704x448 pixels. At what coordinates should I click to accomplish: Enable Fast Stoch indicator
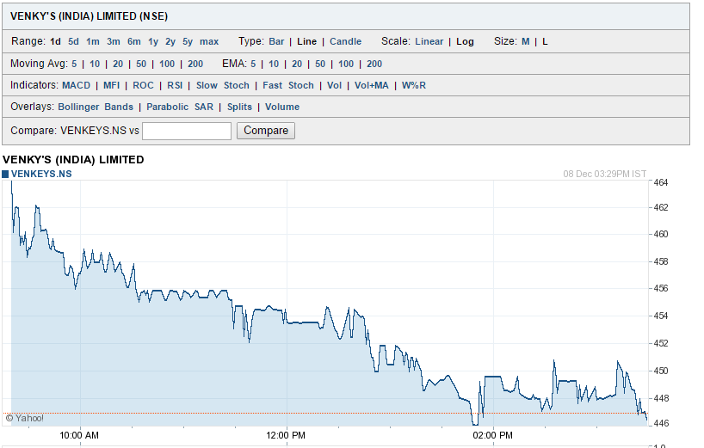click(288, 86)
